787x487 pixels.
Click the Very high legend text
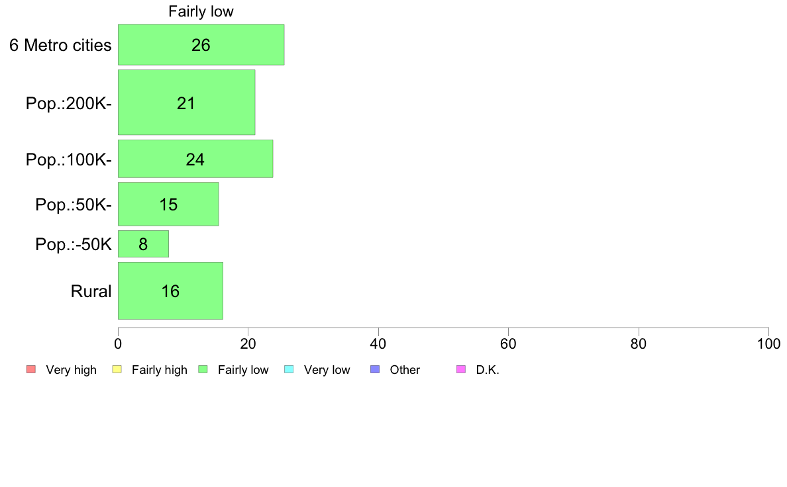(72, 370)
